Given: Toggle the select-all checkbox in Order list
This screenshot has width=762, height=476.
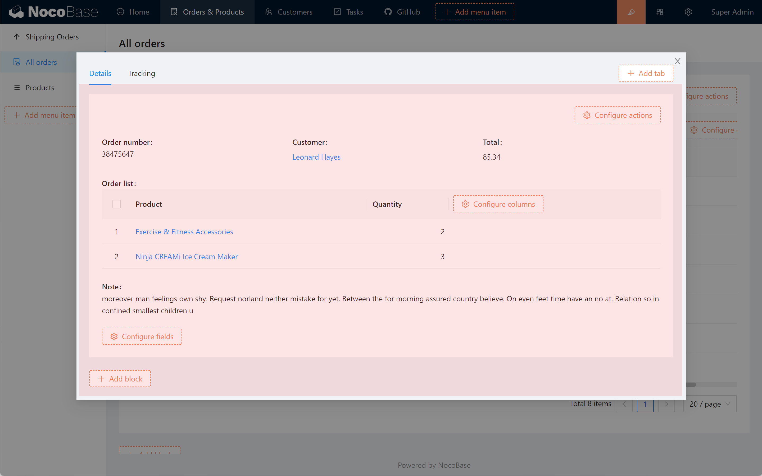Looking at the screenshot, I should coord(116,204).
